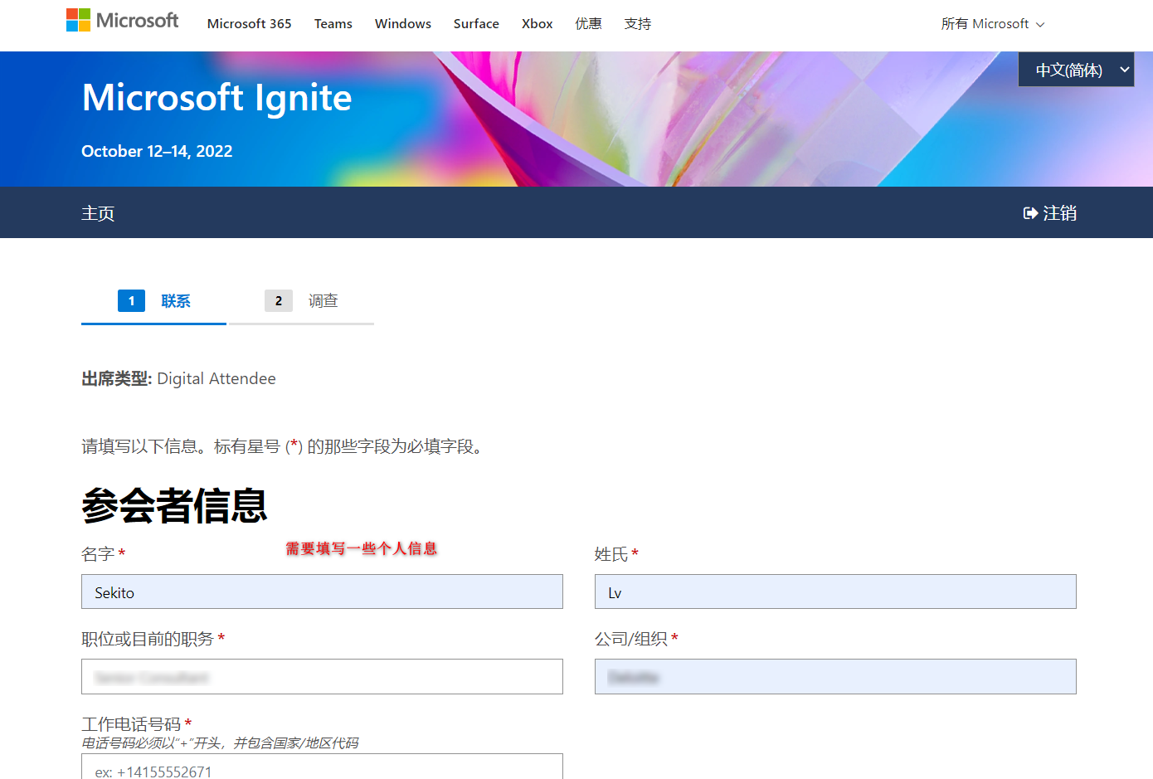Go to 主页 in navigation bar
The image size is (1153, 779).
[98, 213]
